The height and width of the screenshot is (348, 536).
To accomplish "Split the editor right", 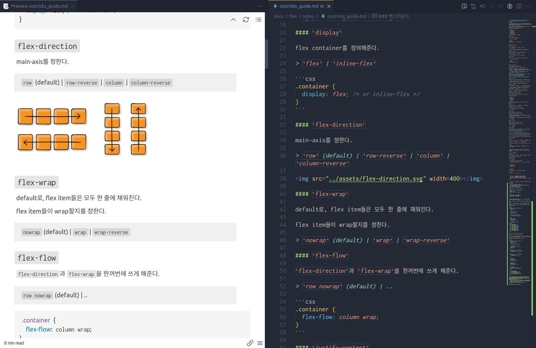I will [x=519, y=6].
